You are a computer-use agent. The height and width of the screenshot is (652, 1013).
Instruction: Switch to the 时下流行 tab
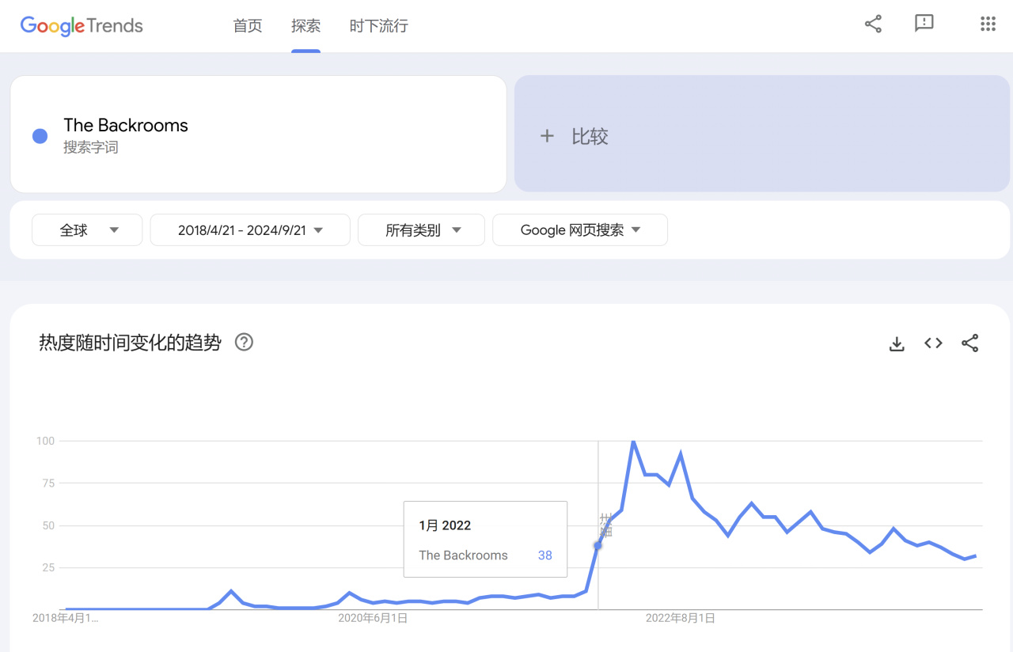coord(378,26)
